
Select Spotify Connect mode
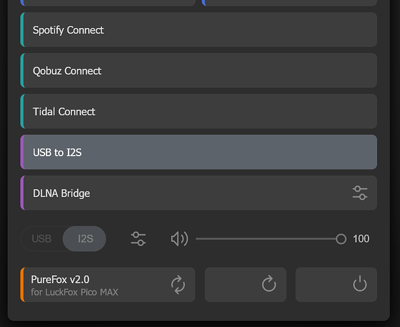tap(199, 30)
